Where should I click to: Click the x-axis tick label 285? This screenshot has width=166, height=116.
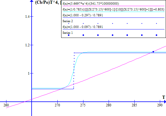click(x=134, y=105)
